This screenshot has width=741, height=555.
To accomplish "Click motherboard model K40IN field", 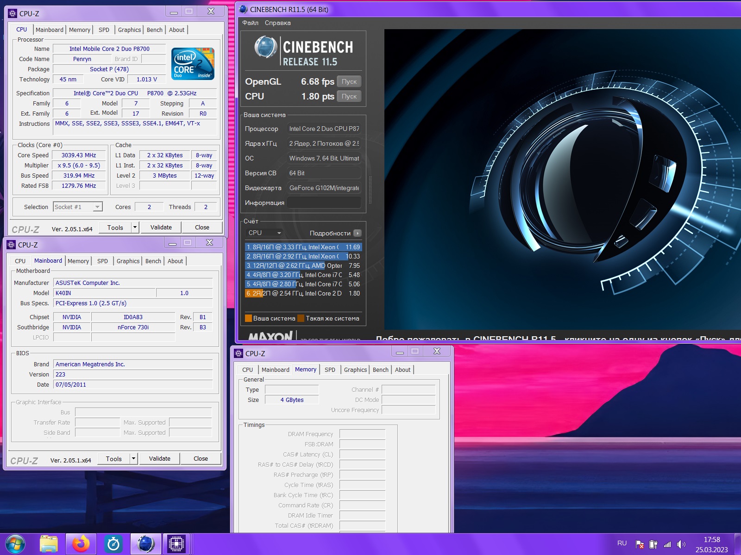I will pos(104,293).
